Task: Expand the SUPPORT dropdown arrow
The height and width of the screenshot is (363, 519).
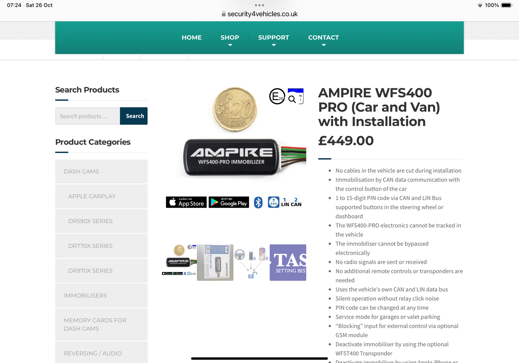Action: [x=274, y=45]
